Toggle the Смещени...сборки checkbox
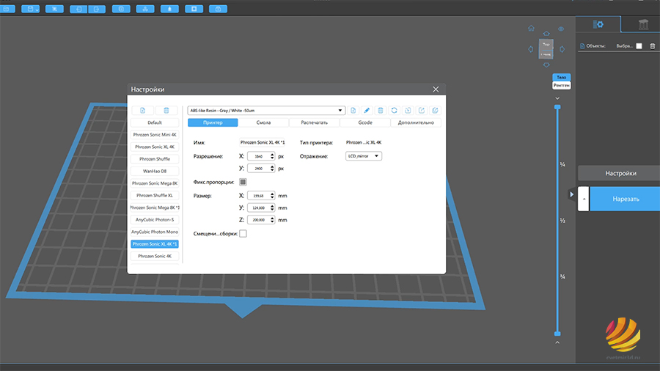660x371 pixels. coord(243,233)
